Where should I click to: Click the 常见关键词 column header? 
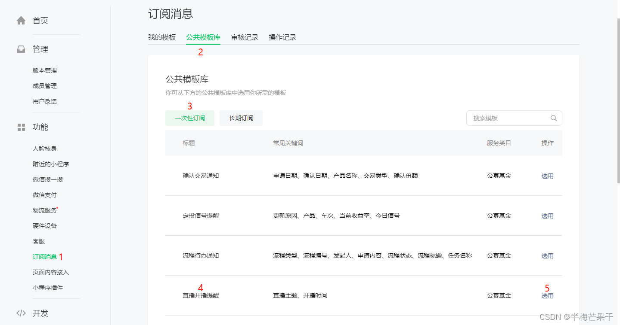pos(288,143)
